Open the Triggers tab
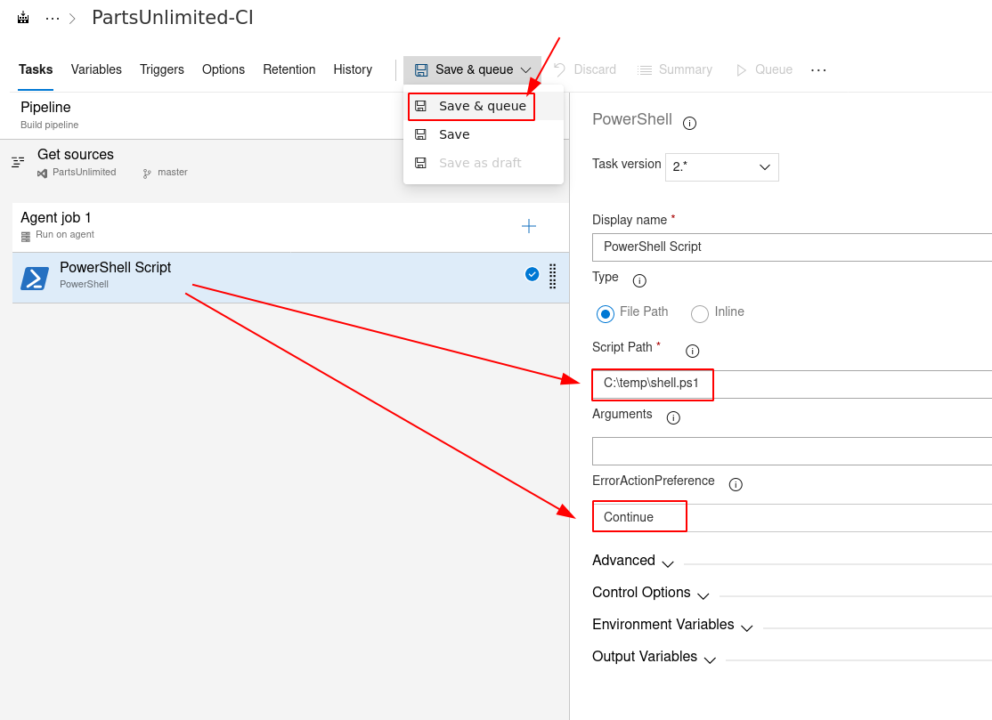Screen dimensions: 992x720 (x=162, y=69)
